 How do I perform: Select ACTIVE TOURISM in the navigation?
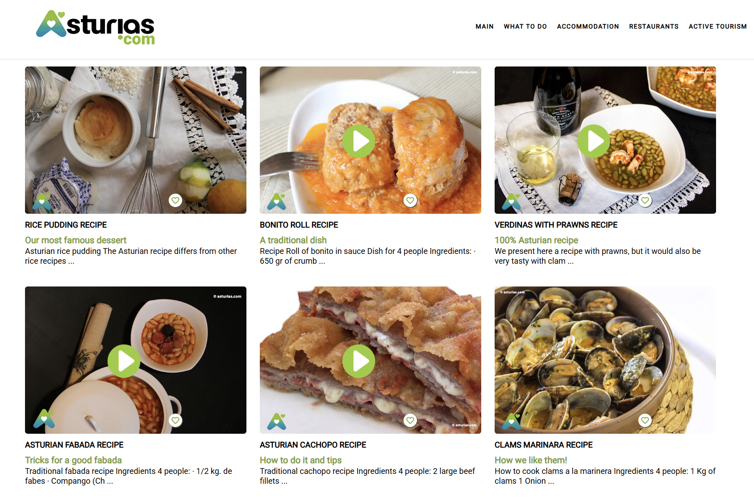click(717, 26)
